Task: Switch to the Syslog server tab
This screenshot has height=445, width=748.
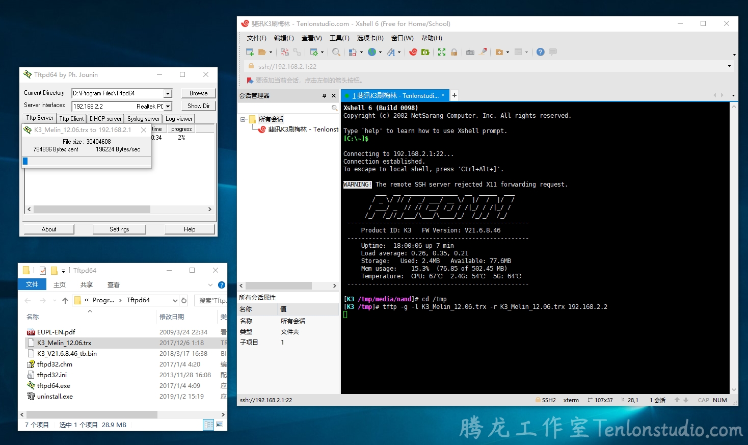Action: point(143,119)
